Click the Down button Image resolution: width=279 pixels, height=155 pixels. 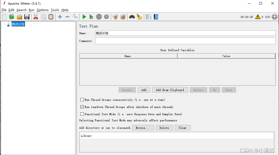(x=229, y=90)
